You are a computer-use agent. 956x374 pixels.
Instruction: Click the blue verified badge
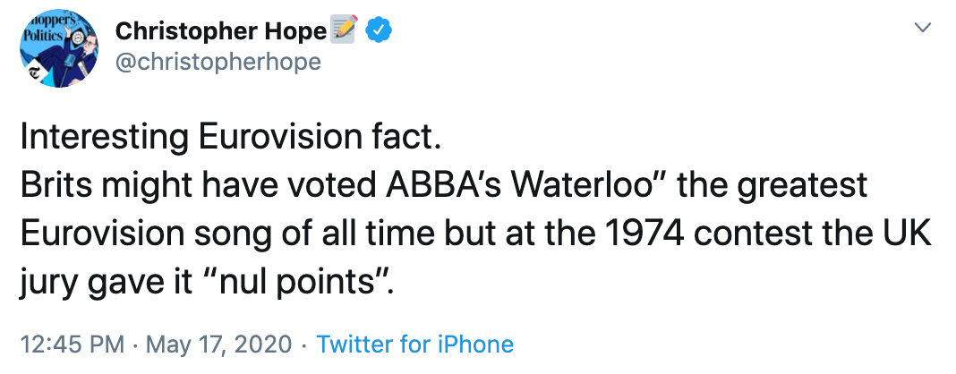(380, 31)
